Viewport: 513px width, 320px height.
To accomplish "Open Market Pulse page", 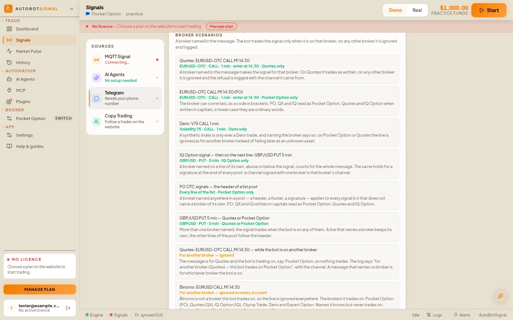I will pyautogui.click(x=40, y=51).
